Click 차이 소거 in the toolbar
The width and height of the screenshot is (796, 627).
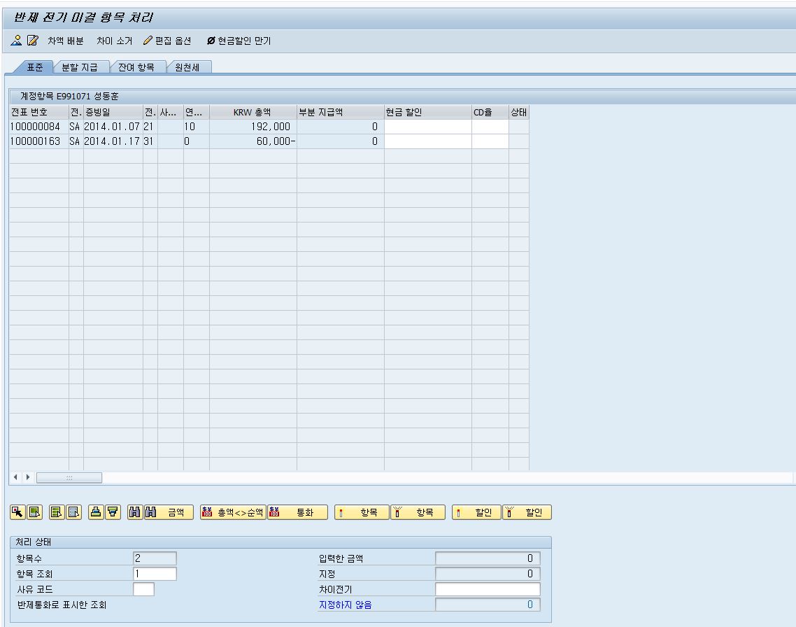114,41
